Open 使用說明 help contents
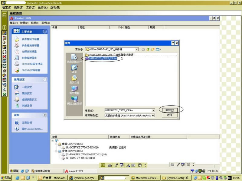 coord(27,123)
